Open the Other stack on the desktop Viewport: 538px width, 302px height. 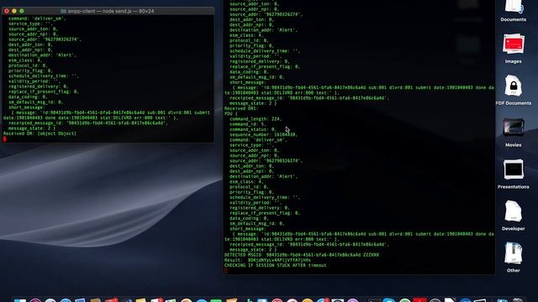pyautogui.click(x=514, y=253)
